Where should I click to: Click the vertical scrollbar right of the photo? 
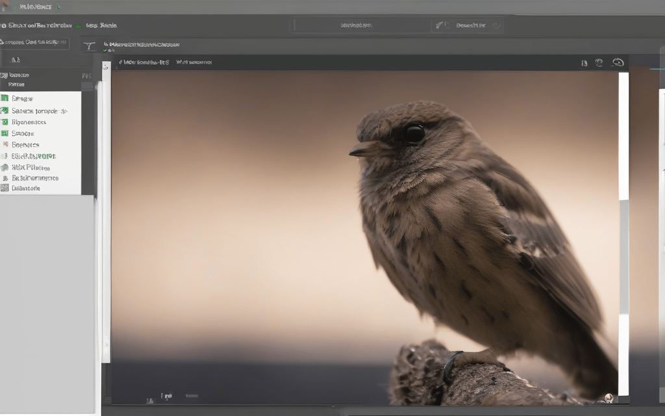point(623,234)
